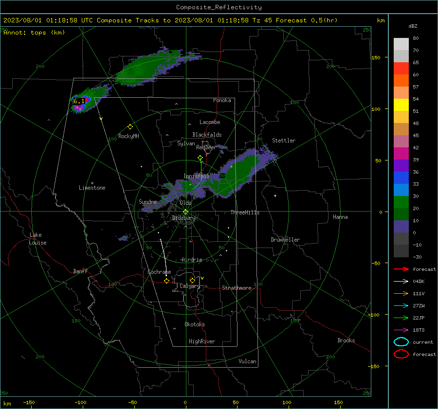Select the pink 42-45 dBZ swatch
The width and height of the screenshot is (438, 409).
pos(401,141)
